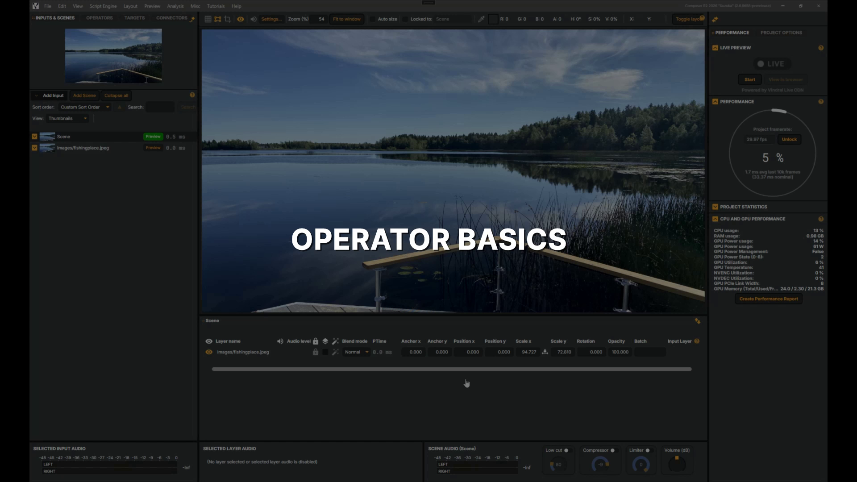Uncheck the Images/fishingplace.jpeg input checkbox
The width and height of the screenshot is (857, 482).
point(34,148)
